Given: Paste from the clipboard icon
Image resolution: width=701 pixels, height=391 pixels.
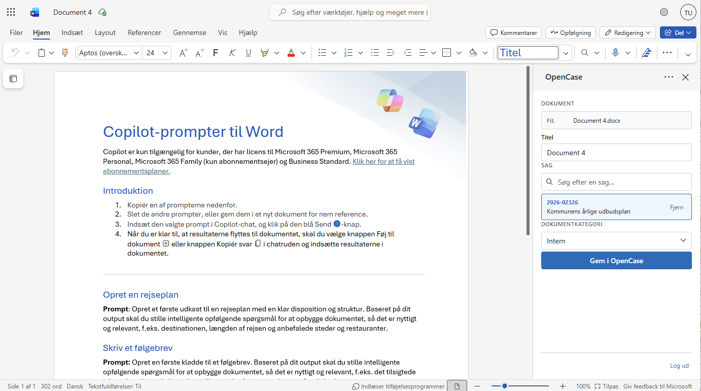Looking at the screenshot, I should (42, 53).
